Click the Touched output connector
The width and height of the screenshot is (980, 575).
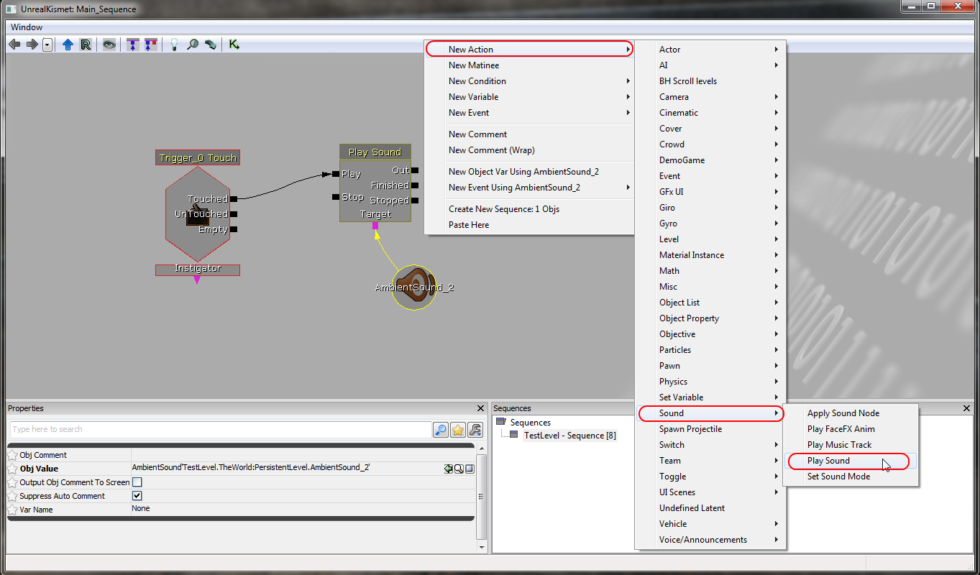click(x=234, y=198)
